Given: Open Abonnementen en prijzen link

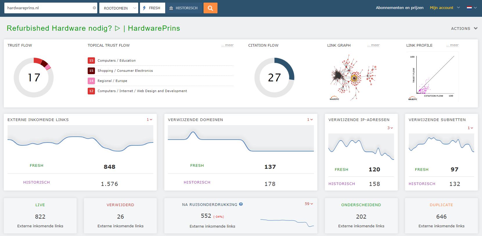Looking at the screenshot, I should coord(400,8).
